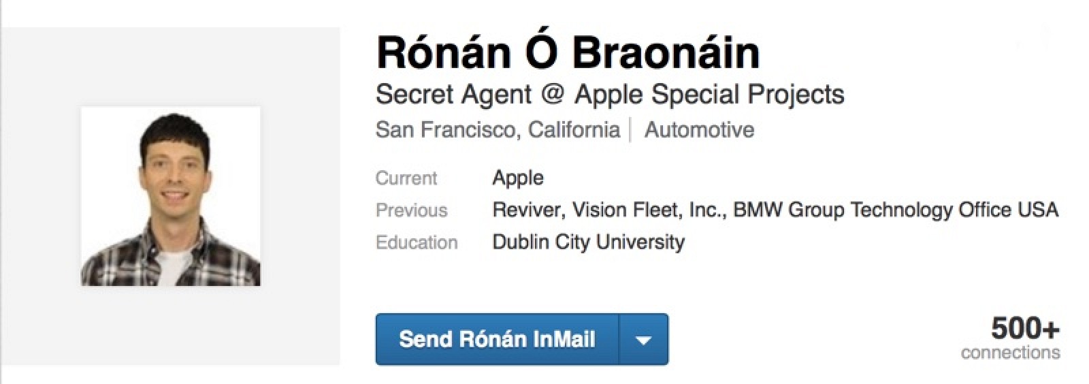Open current employer Apple
Image resolution: width=1089 pixels, height=384 pixels.
pyautogui.click(x=518, y=178)
